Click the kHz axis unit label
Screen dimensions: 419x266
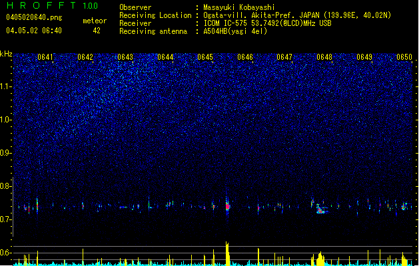click(x=6, y=54)
